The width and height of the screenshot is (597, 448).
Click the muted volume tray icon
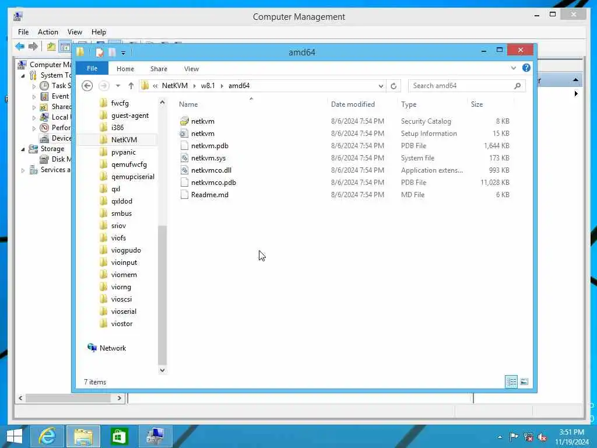click(542, 437)
